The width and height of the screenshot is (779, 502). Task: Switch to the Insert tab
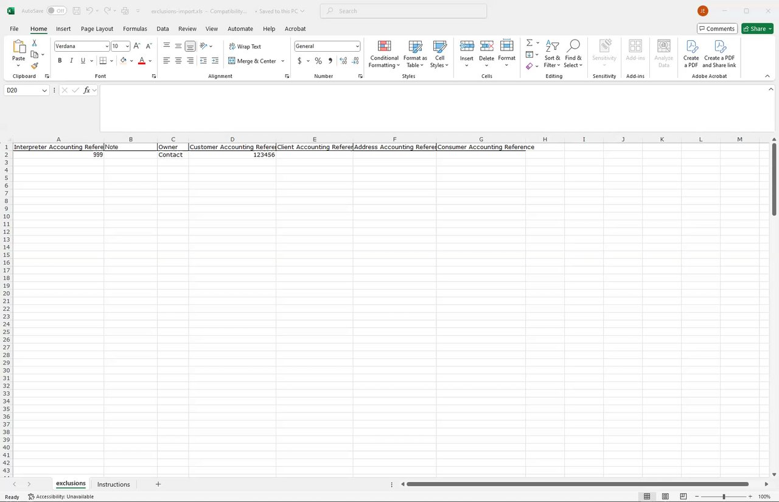pyautogui.click(x=63, y=29)
